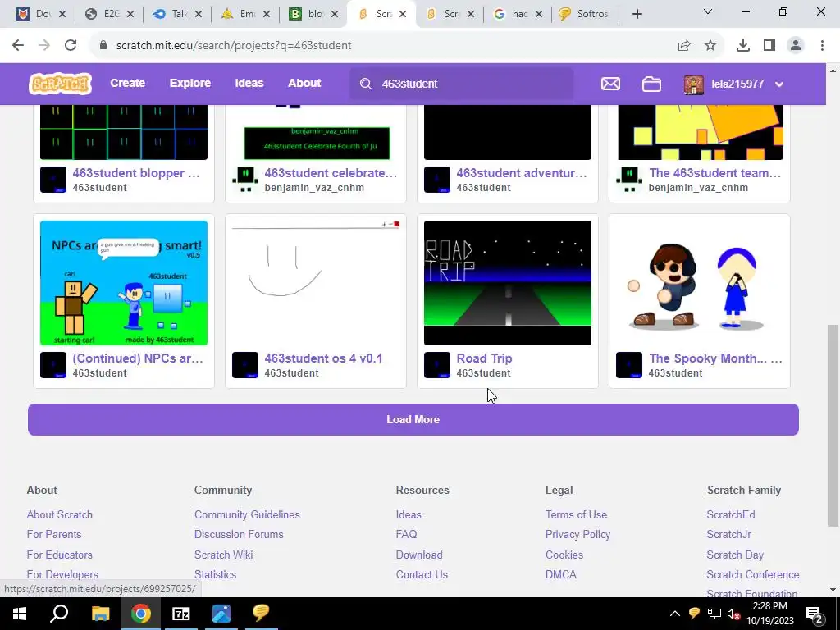840x630 pixels.
Task: Toggle the browser side panel icon
Action: tap(769, 46)
